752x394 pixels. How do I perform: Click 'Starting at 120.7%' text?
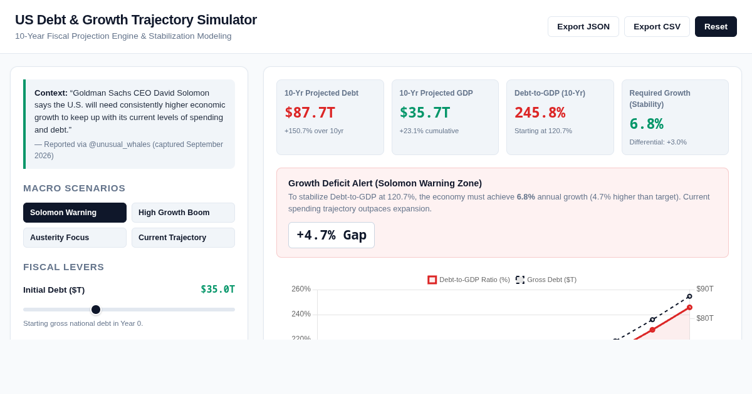coord(543,131)
